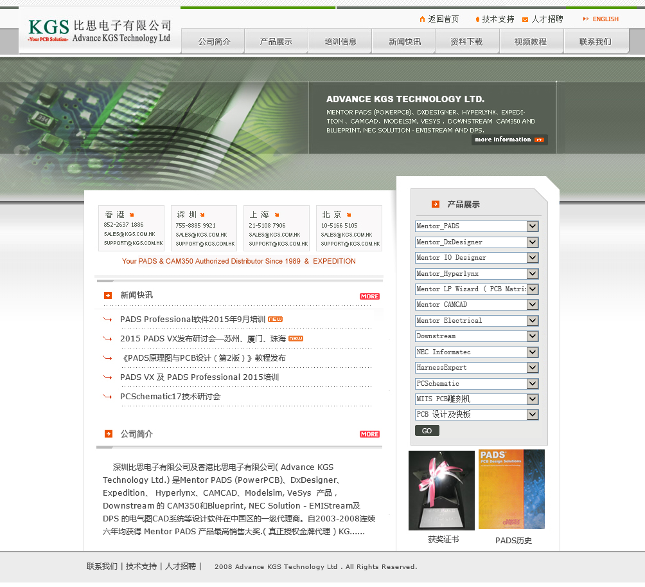Expand the Mentor Electrical dropdown

coord(477,321)
